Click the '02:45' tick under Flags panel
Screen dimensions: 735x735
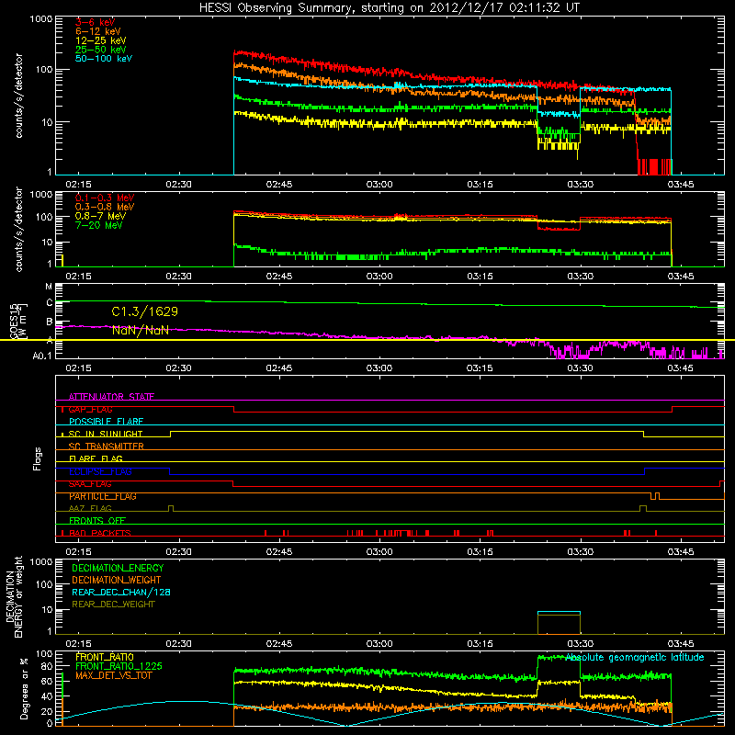click(279, 552)
